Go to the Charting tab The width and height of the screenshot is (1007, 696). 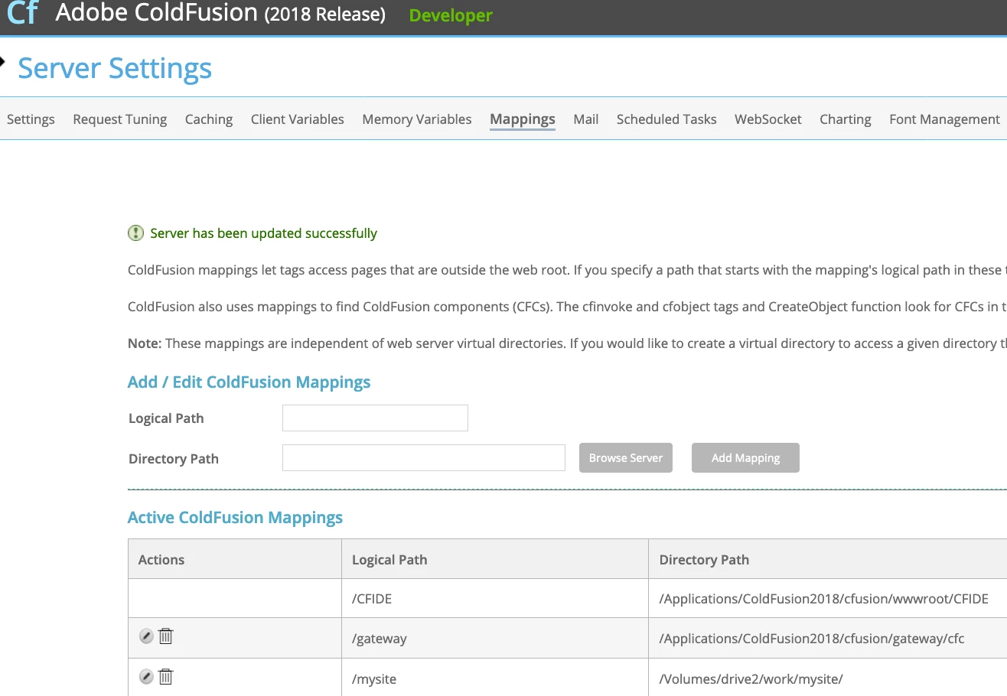846,119
